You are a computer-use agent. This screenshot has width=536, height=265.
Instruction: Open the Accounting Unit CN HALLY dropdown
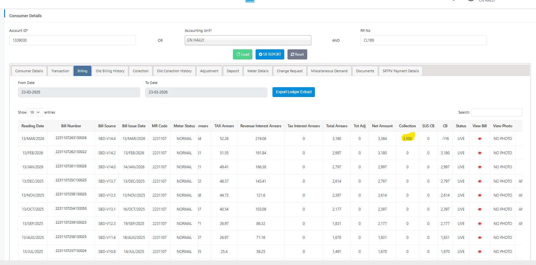(x=248, y=40)
